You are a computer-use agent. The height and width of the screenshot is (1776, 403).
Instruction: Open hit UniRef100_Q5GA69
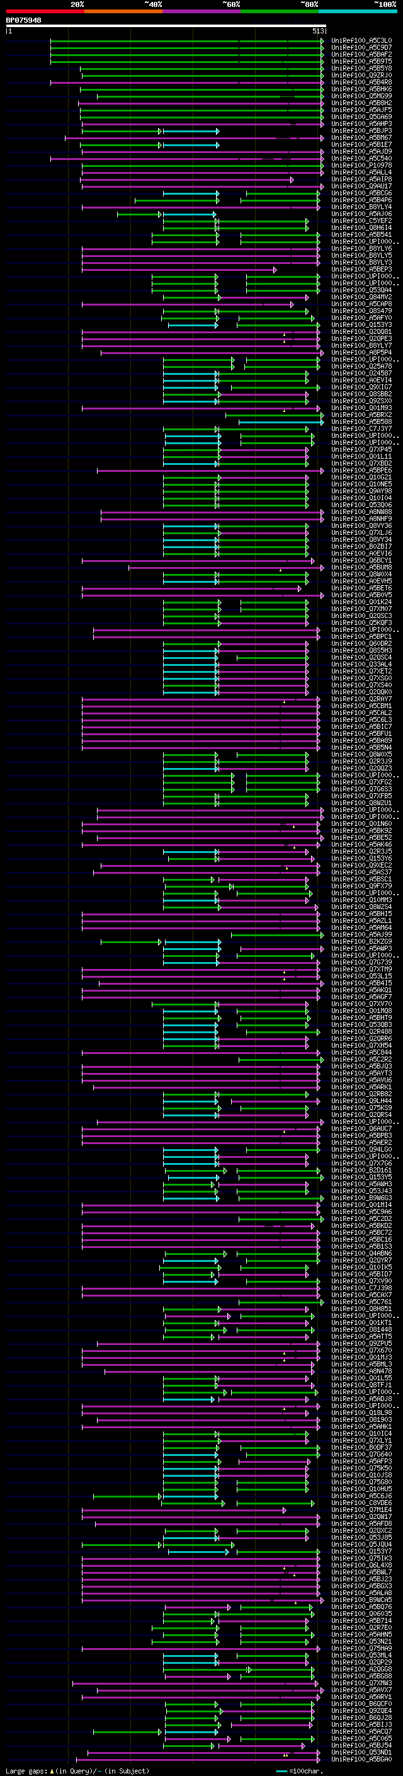coord(361,117)
